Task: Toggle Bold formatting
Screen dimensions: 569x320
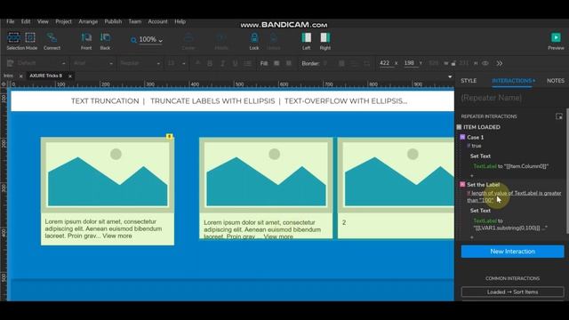Action: 210,63
